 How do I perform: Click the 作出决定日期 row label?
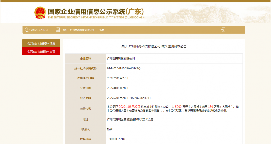[85, 78]
